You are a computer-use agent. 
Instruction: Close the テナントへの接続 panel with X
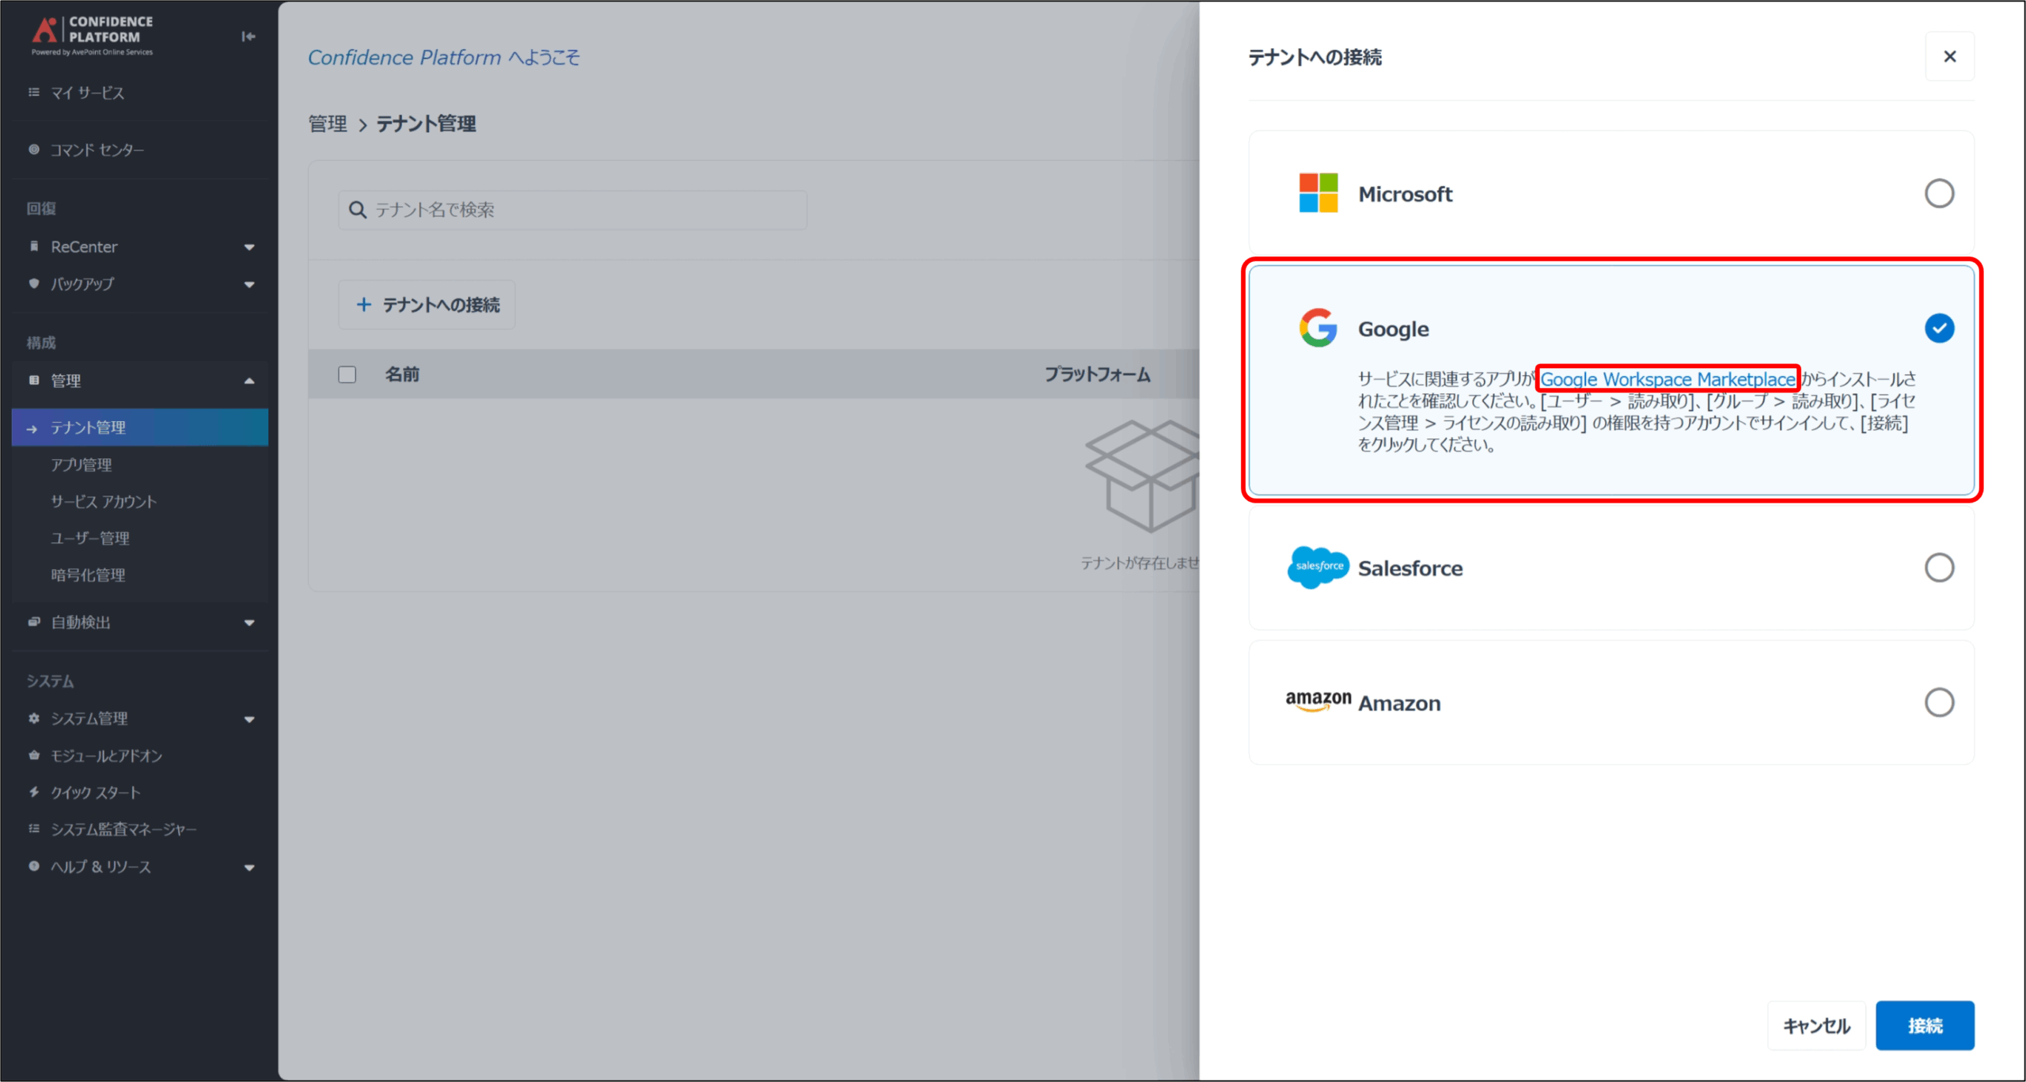pyautogui.click(x=1949, y=56)
